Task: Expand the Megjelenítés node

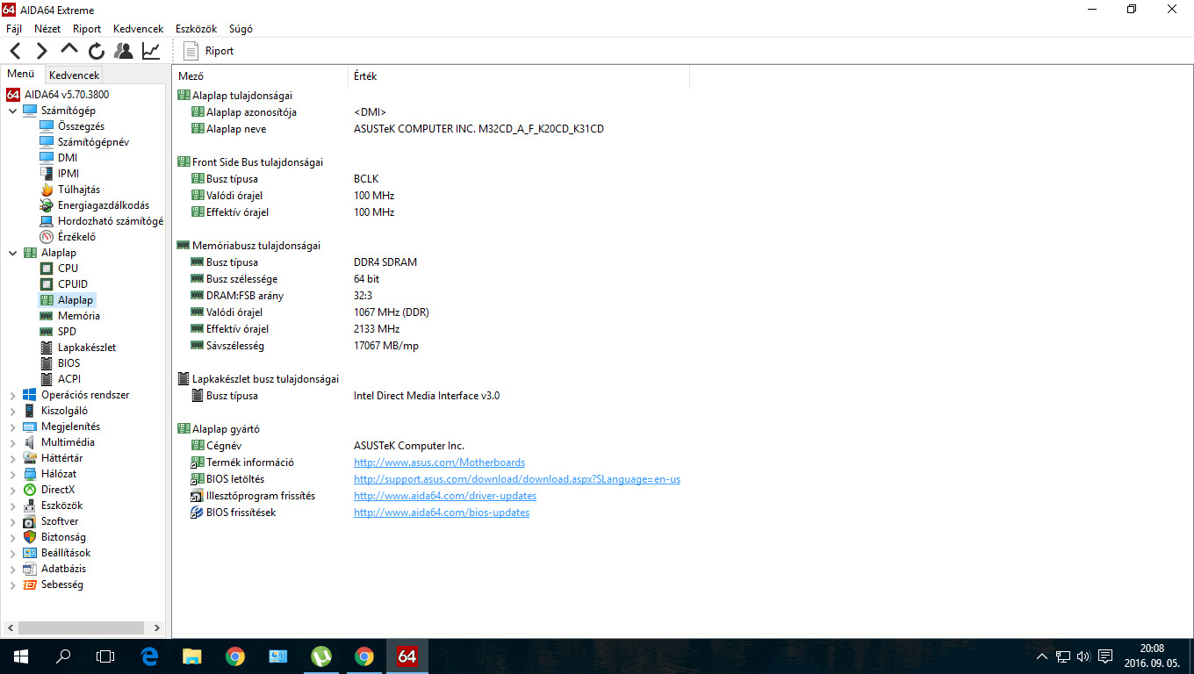Action: tap(12, 427)
